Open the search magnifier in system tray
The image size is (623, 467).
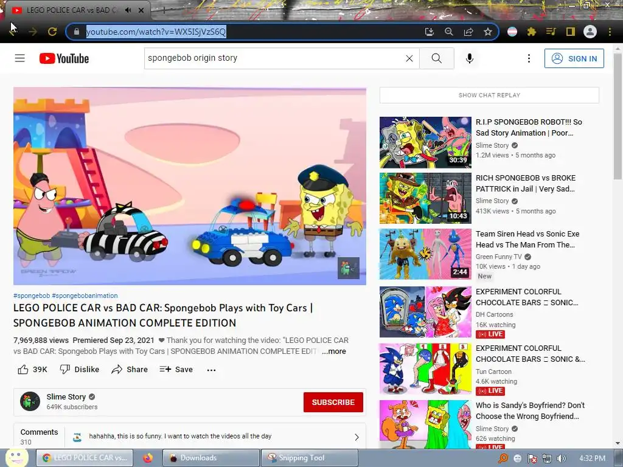coord(503,458)
